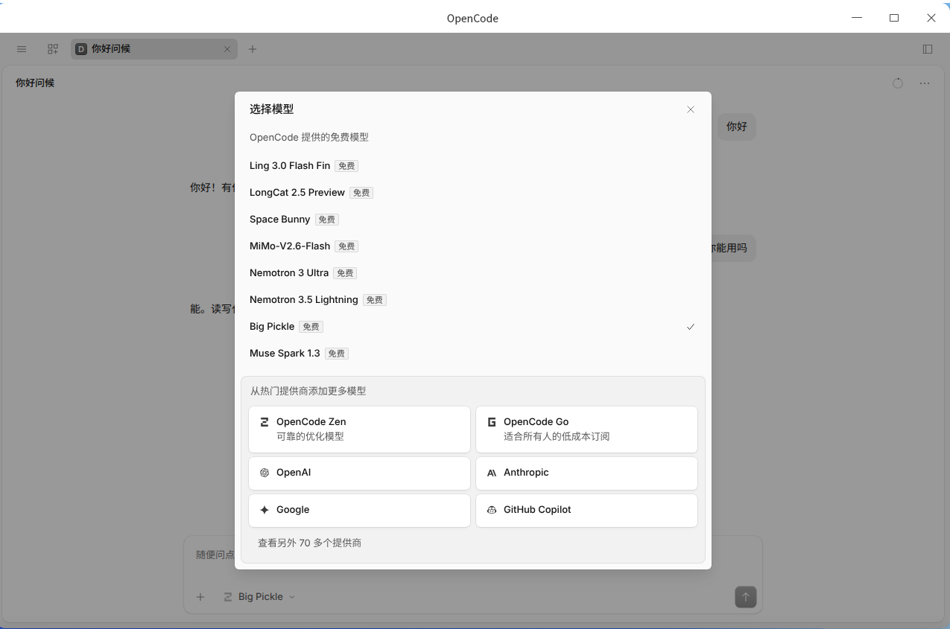Open the grid layout icon beside hamburger
The width and height of the screenshot is (950, 629).
(53, 49)
